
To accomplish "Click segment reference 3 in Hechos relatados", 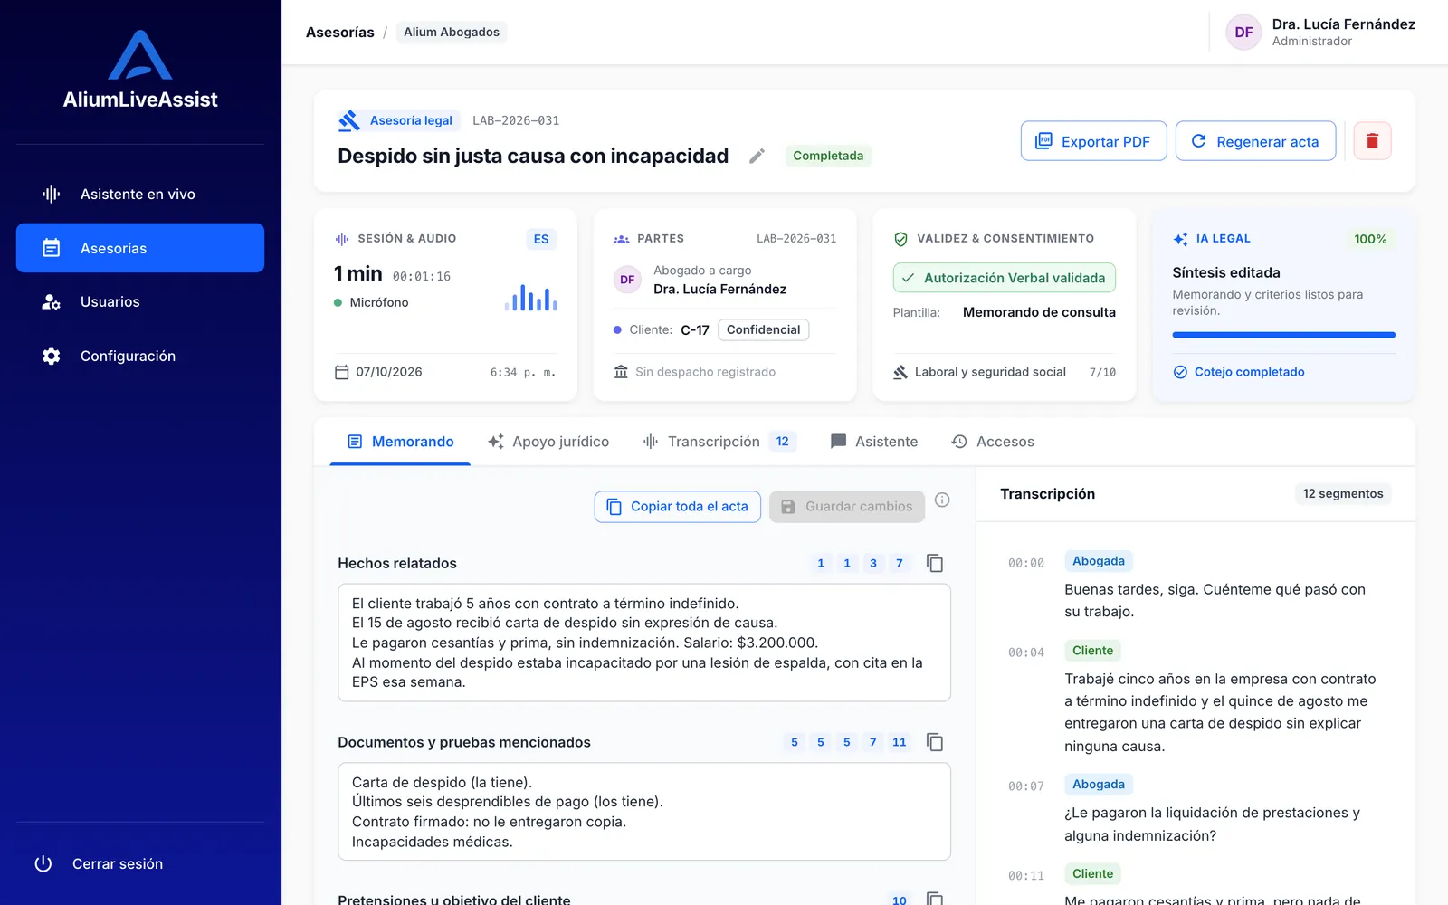I will pos(873,563).
